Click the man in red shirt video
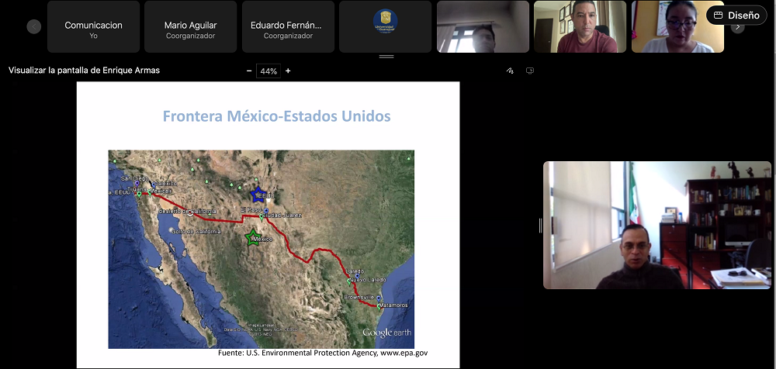 (x=581, y=27)
